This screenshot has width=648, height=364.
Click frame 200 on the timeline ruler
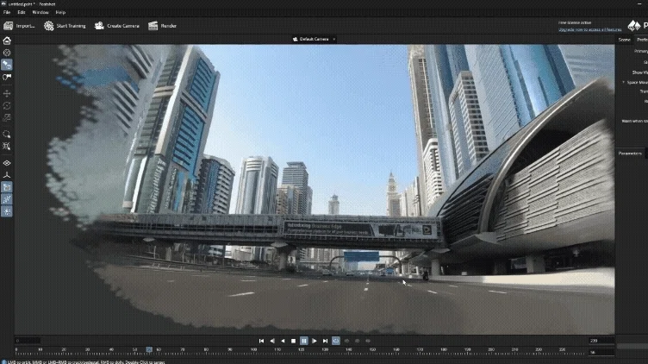(491, 350)
